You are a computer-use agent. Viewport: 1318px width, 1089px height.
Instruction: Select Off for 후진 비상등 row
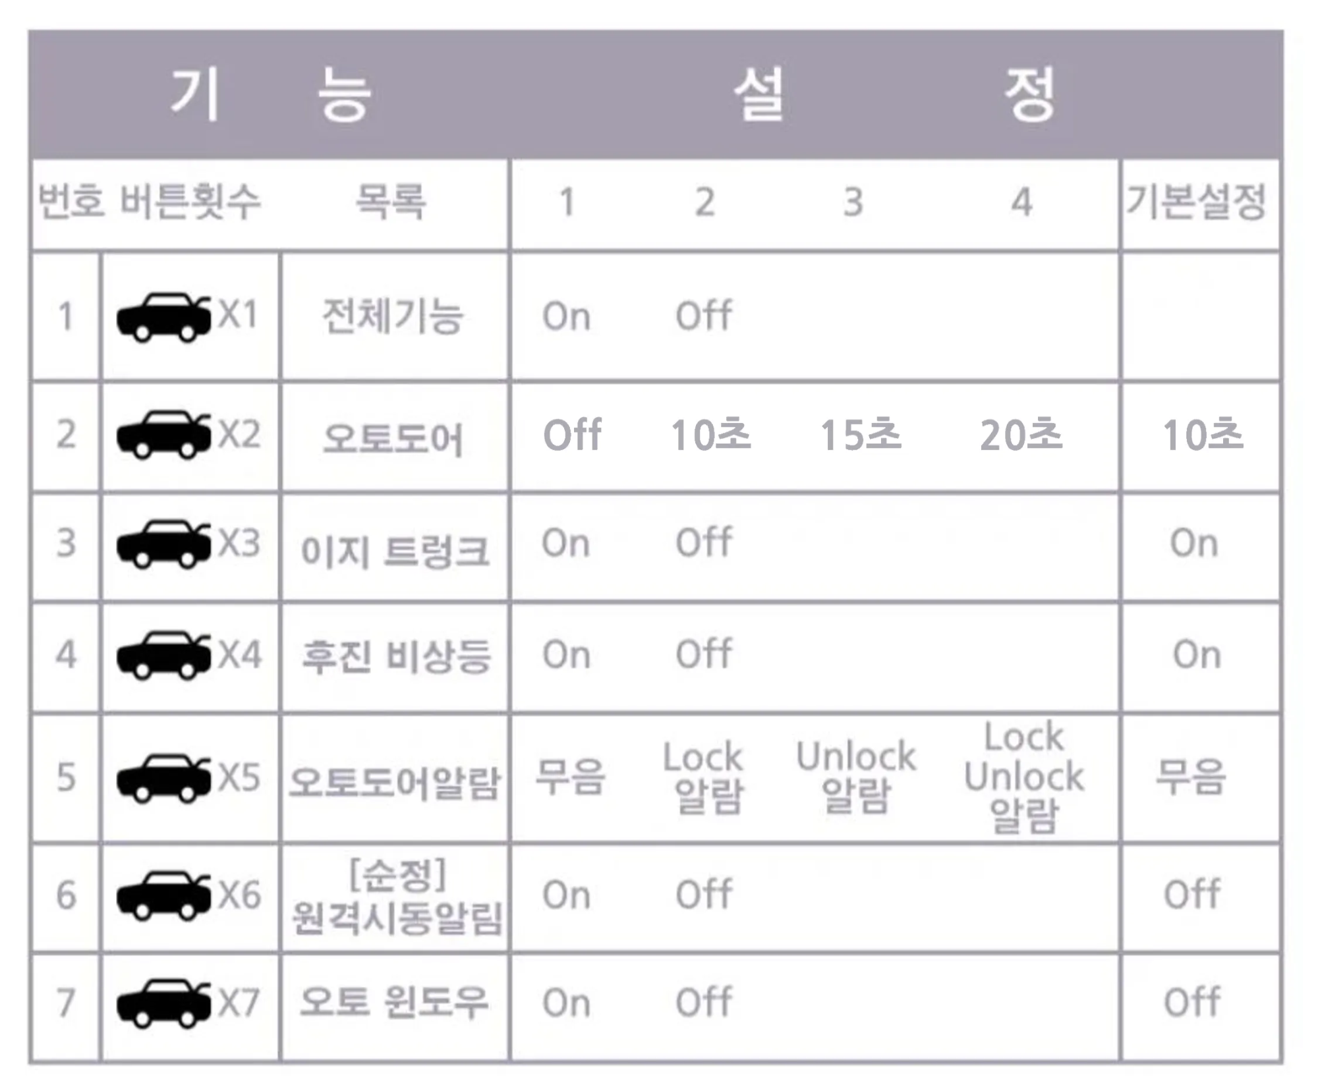(704, 654)
